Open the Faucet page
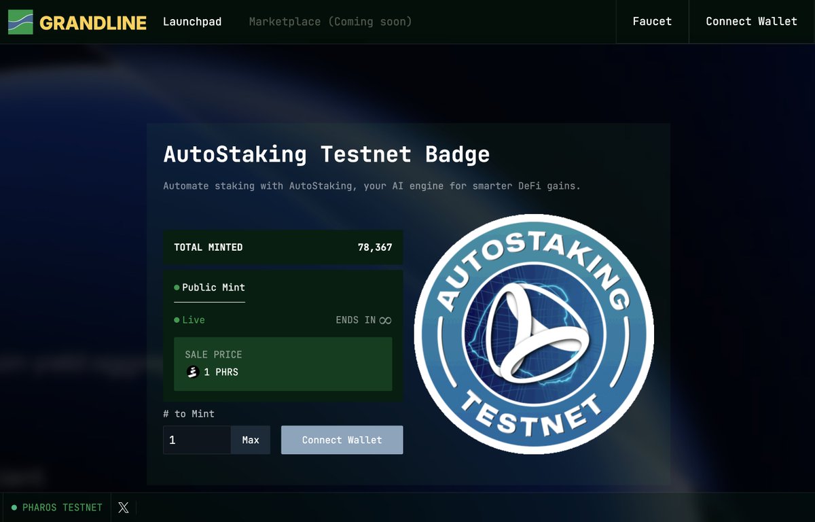The width and height of the screenshot is (815, 522). pyautogui.click(x=652, y=22)
